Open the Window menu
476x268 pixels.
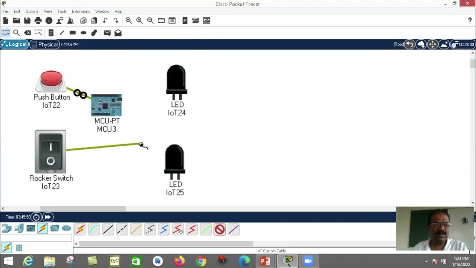click(x=102, y=12)
